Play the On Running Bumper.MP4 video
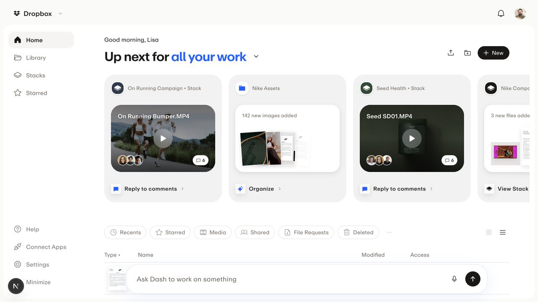Viewport: 538px width, 302px height. pos(163,138)
